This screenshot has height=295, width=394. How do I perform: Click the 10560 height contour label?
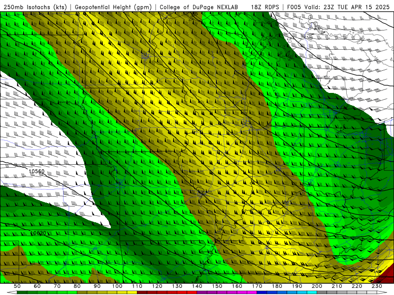(x=36, y=171)
